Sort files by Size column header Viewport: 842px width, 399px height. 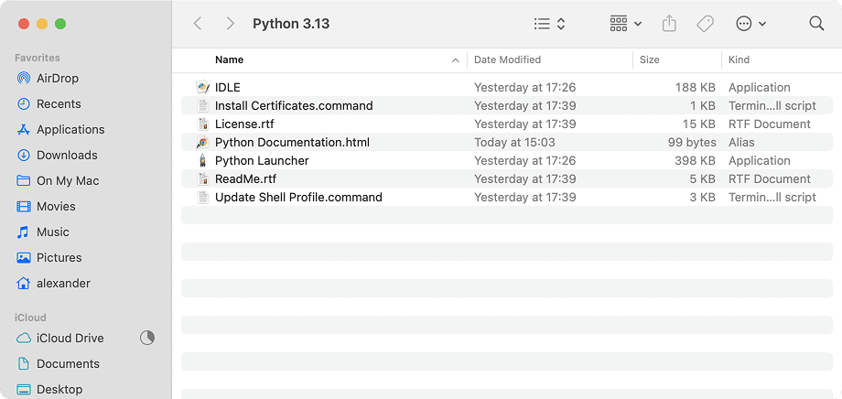pos(650,60)
